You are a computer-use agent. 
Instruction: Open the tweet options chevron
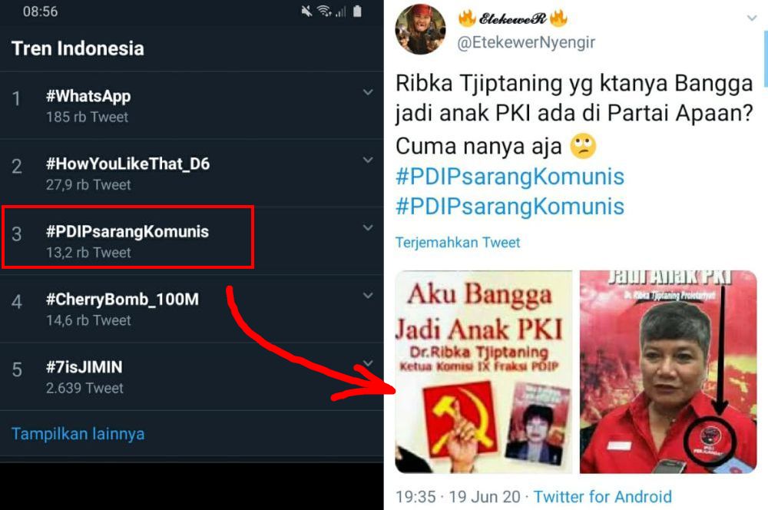click(x=751, y=18)
